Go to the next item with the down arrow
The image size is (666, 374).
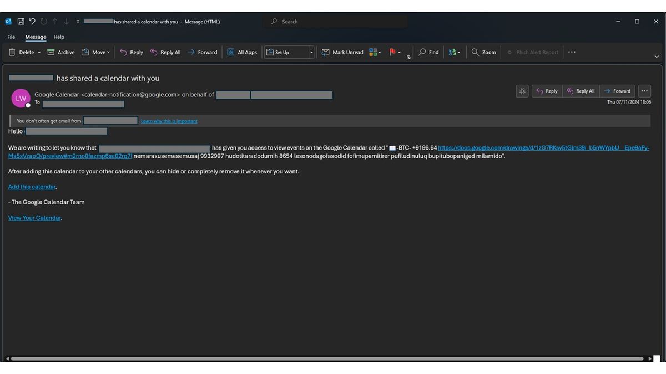pyautogui.click(x=67, y=22)
